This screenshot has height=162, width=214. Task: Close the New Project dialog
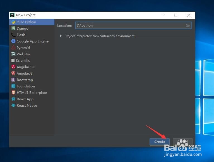point(189,15)
